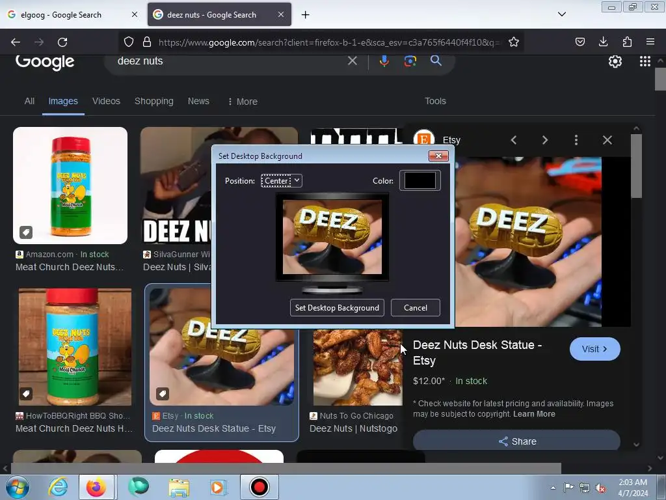Open the black Color picker swatch
This screenshot has width=666, height=500.
(x=420, y=180)
